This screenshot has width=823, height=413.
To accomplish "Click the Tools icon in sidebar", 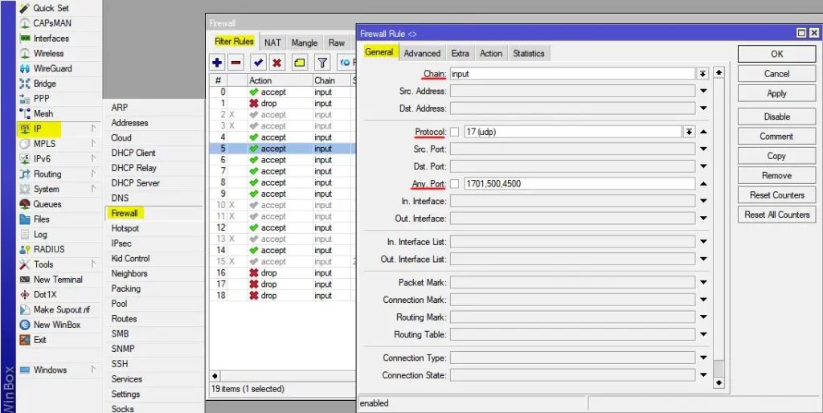I will 25,264.
